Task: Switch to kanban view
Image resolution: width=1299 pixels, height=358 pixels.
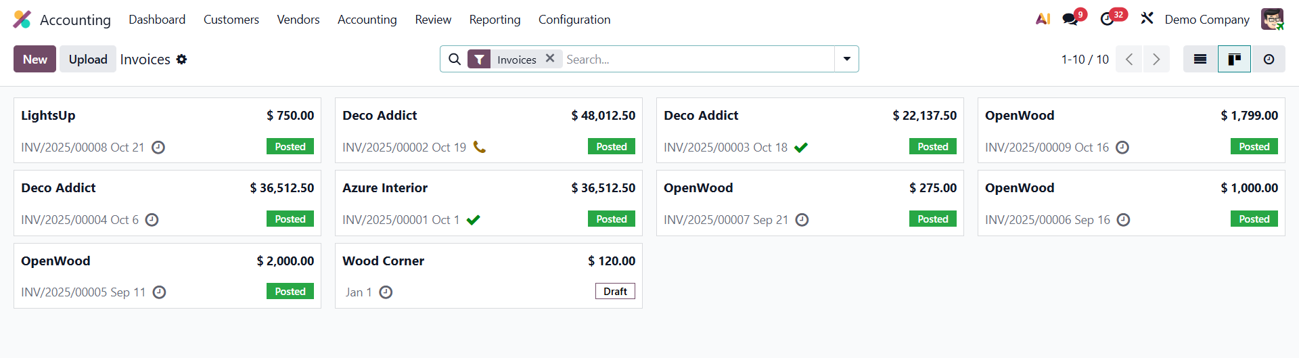Action: pos(1234,60)
